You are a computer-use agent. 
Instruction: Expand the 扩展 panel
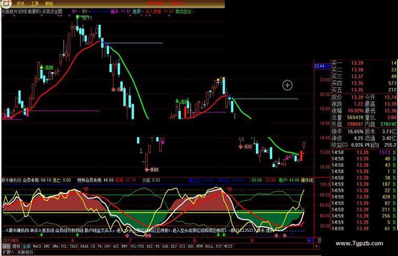pos(8,252)
